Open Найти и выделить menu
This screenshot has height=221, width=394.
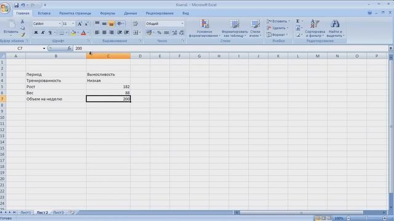pos(335,28)
